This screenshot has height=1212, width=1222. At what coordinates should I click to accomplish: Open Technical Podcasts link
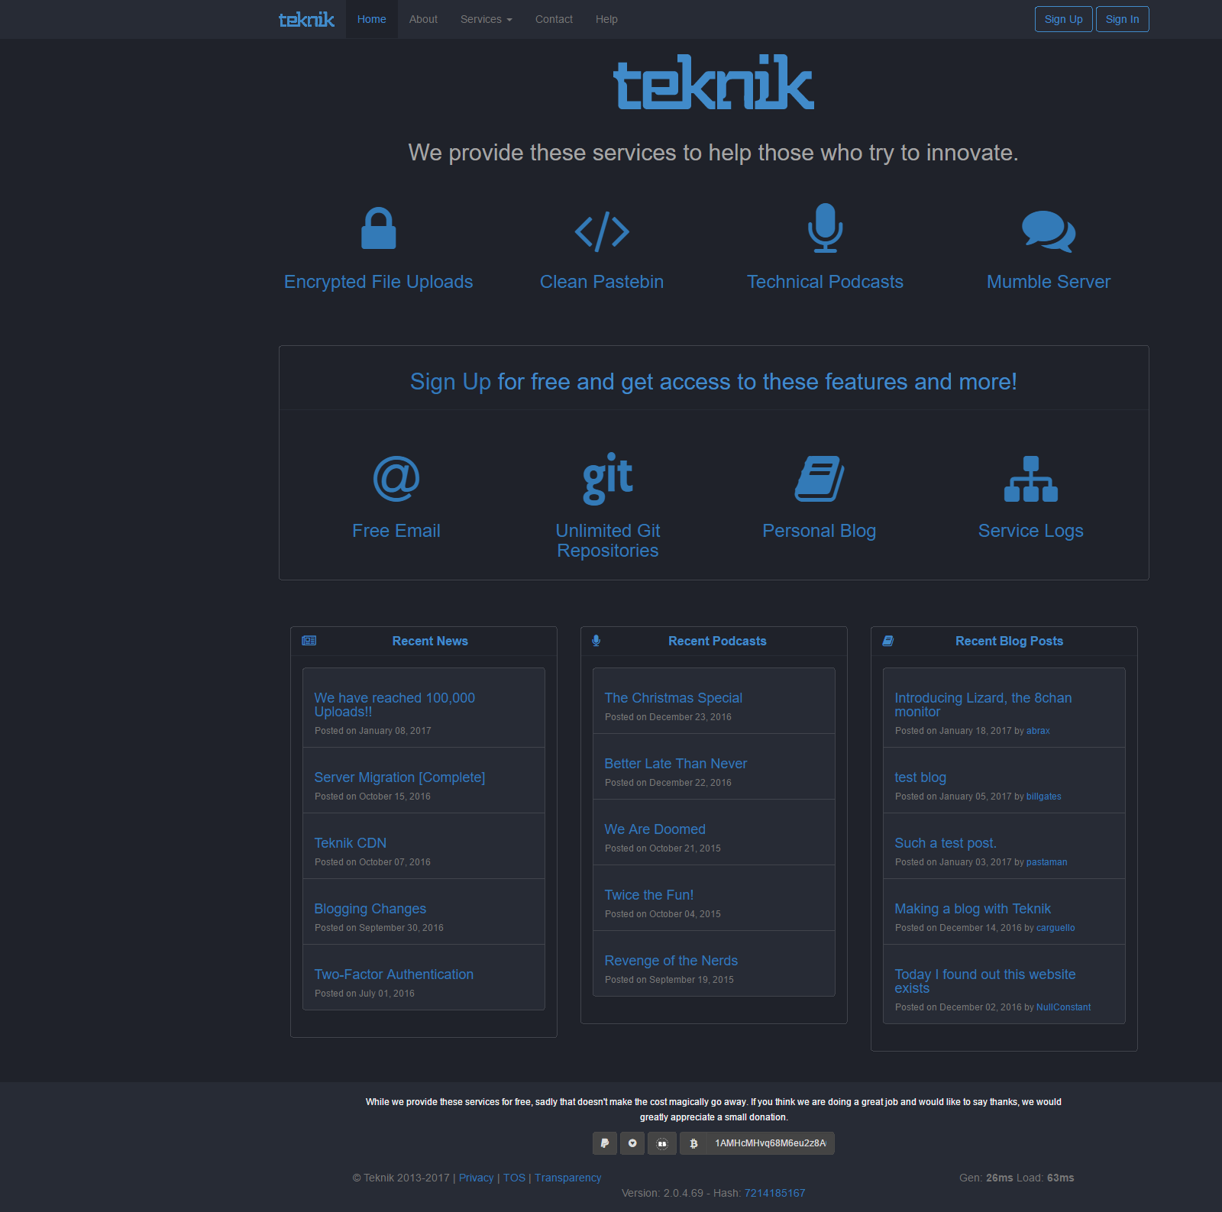tap(825, 282)
